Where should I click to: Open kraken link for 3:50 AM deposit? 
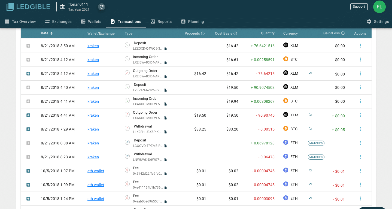[x=93, y=46]
